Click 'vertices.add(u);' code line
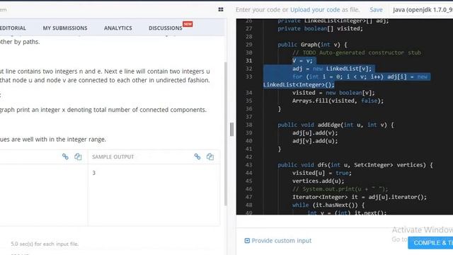The image size is (453, 255). click(x=318, y=181)
